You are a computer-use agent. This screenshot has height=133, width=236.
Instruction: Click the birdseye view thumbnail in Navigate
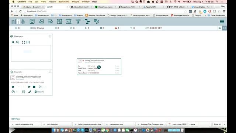[31, 53]
